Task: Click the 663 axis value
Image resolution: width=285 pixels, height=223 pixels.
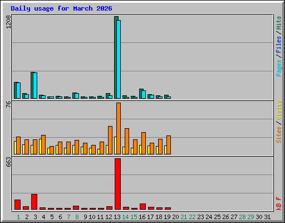Action: point(8,162)
